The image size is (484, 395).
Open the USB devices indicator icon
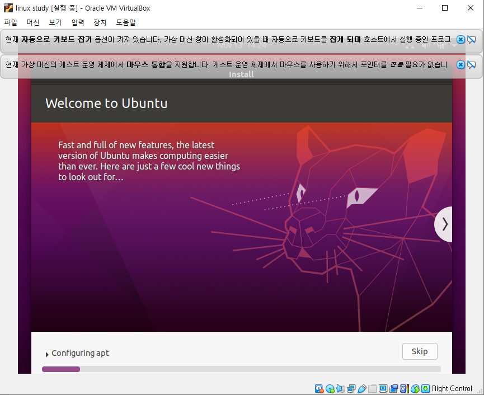coord(362,388)
